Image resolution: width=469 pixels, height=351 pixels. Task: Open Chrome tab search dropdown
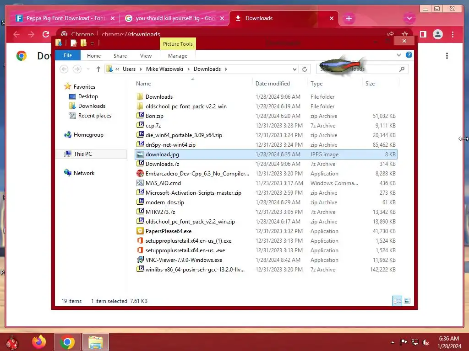coord(409,18)
